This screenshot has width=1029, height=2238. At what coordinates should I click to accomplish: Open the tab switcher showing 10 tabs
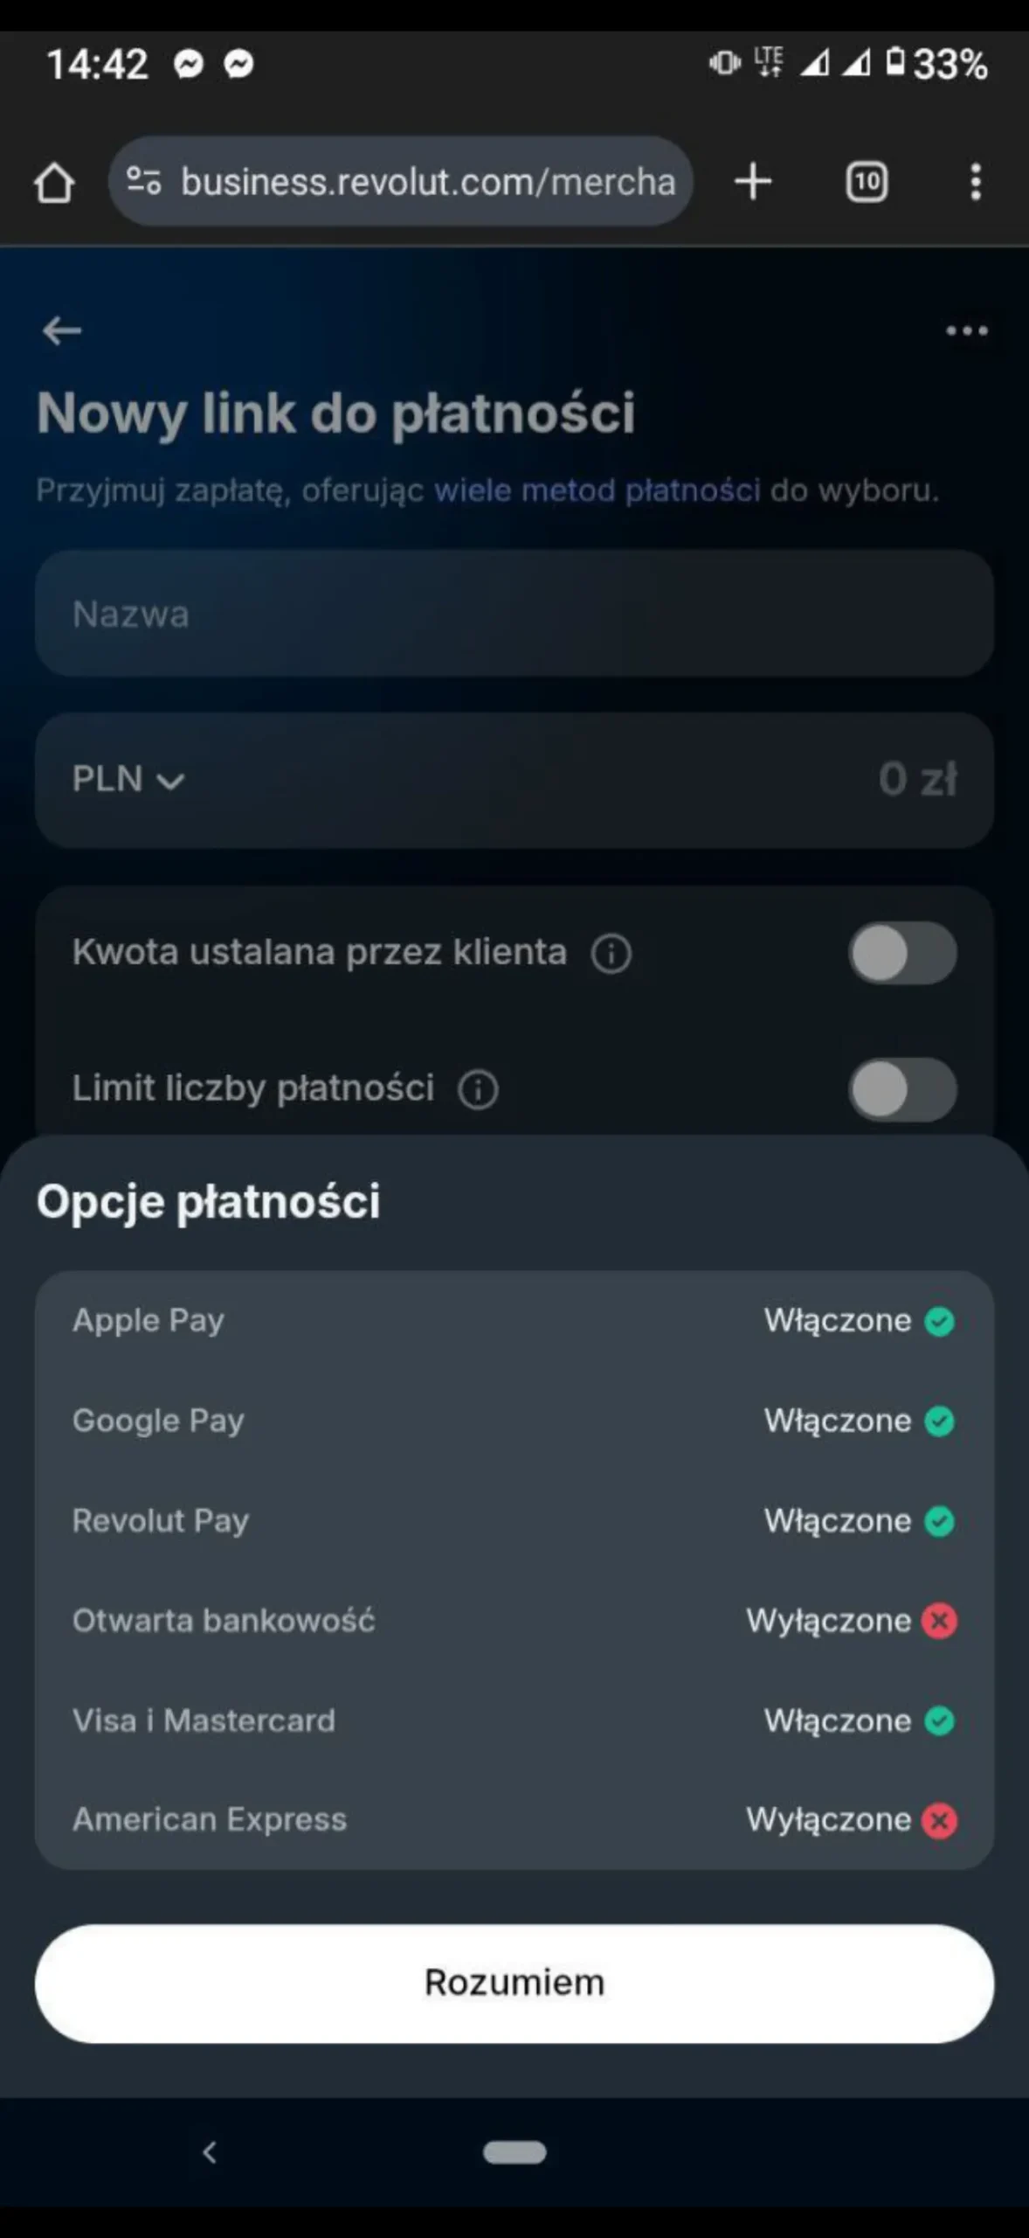tap(866, 182)
